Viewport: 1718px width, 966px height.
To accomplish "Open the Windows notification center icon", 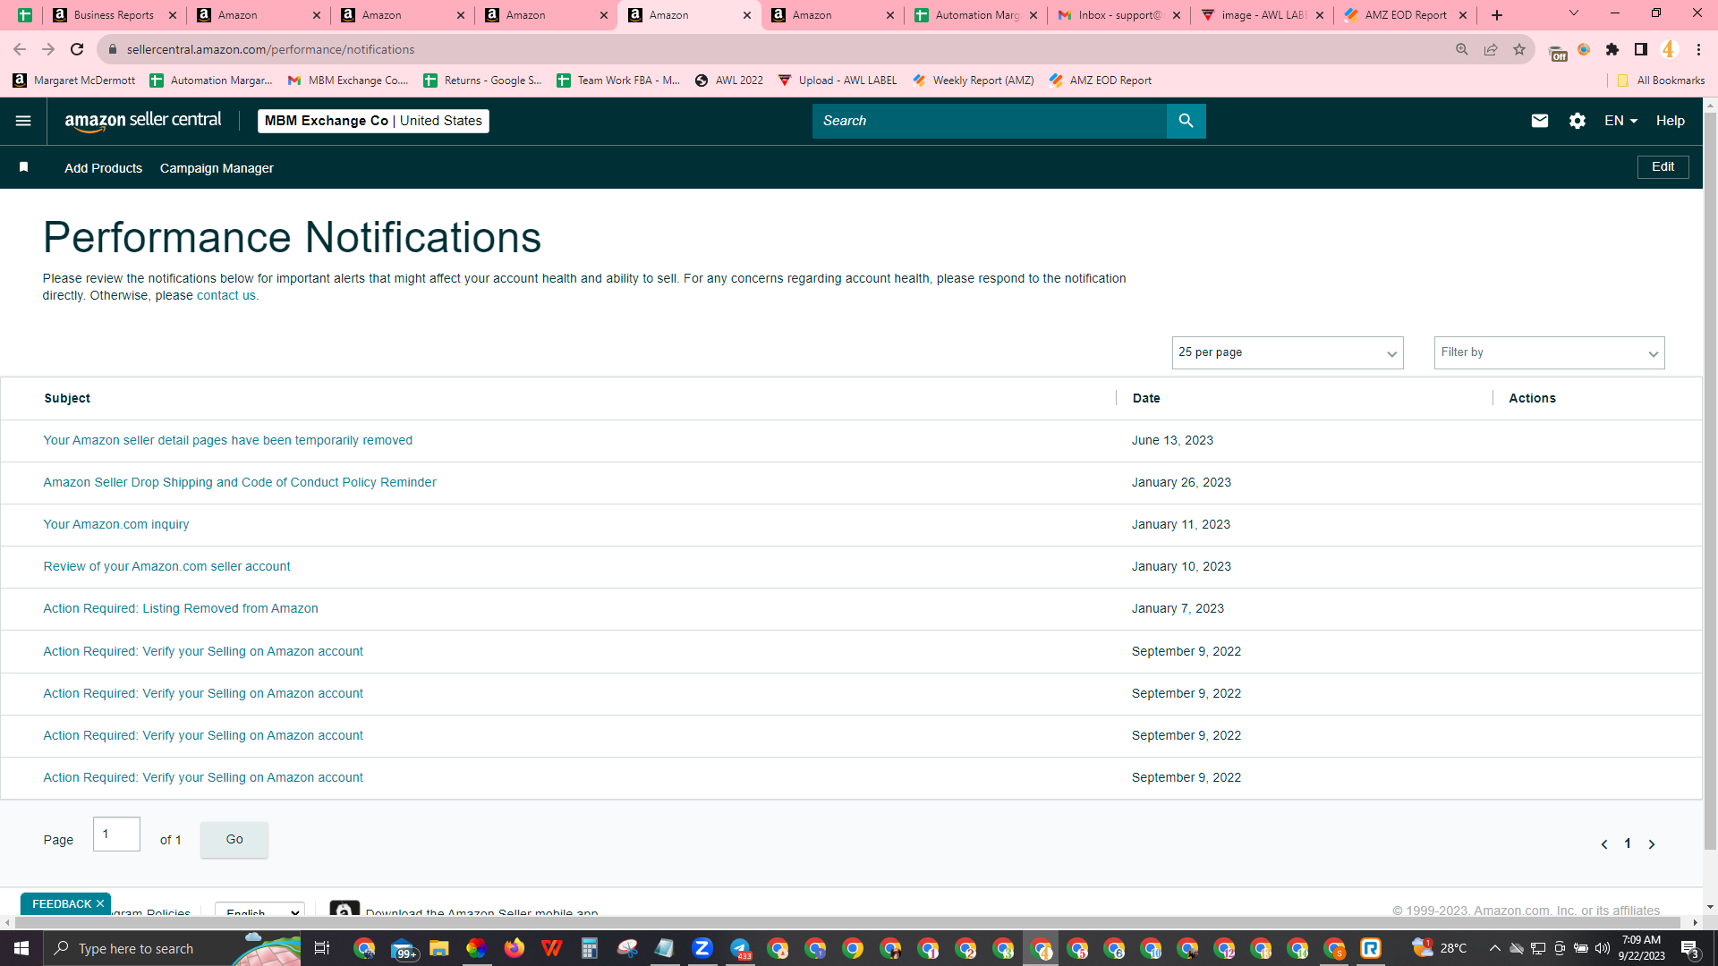I will pos(1689,948).
